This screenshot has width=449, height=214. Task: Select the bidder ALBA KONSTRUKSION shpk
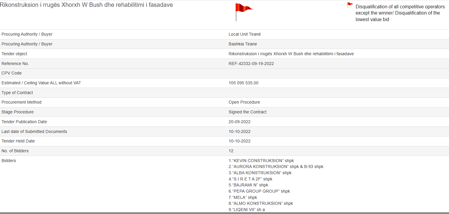[x=260, y=173]
